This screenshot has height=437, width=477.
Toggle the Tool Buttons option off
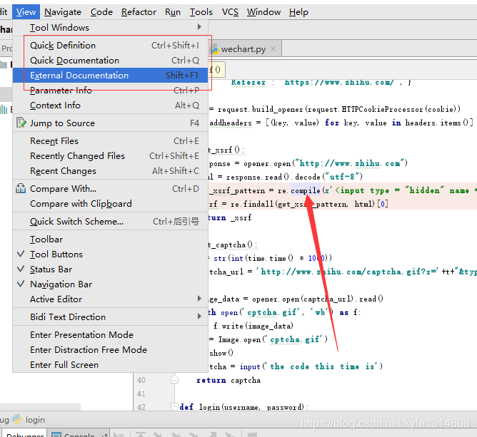(111, 255)
